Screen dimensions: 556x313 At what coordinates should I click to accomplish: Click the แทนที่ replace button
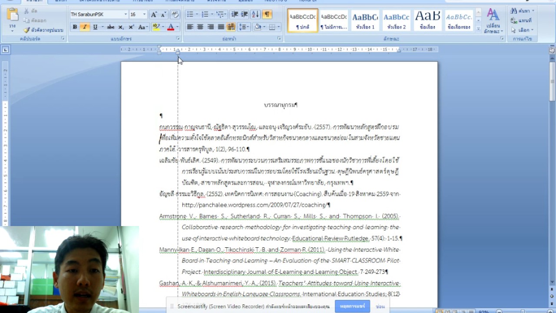pyautogui.click(x=522, y=20)
